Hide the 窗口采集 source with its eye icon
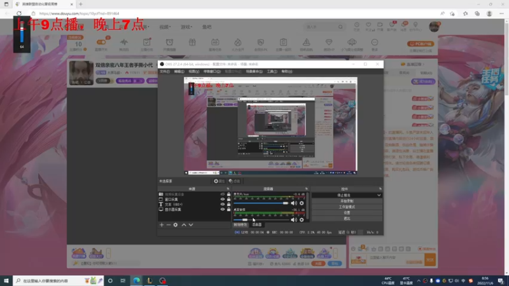The width and height of the screenshot is (509, 286). click(222, 200)
